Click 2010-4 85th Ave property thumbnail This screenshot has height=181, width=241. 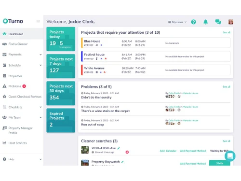click(x=85, y=150)
